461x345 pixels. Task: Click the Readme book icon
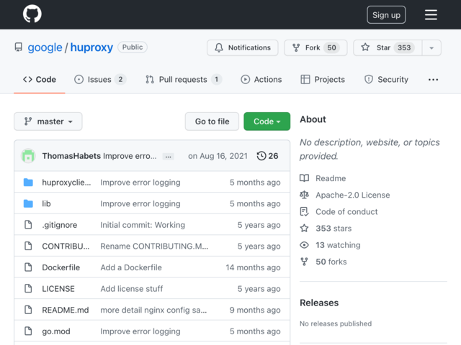[x=304, y=178]
